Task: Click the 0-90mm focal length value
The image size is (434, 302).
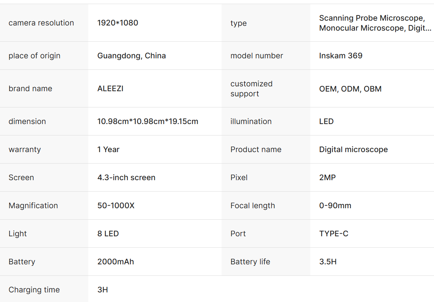Action: tap(335, 206)
